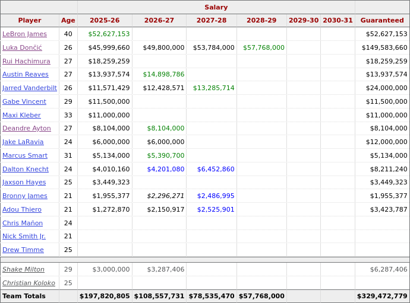
Task: Select LeBron James' green $52,627,153 2025-26 salary
Action: click(x=109, y=34)
